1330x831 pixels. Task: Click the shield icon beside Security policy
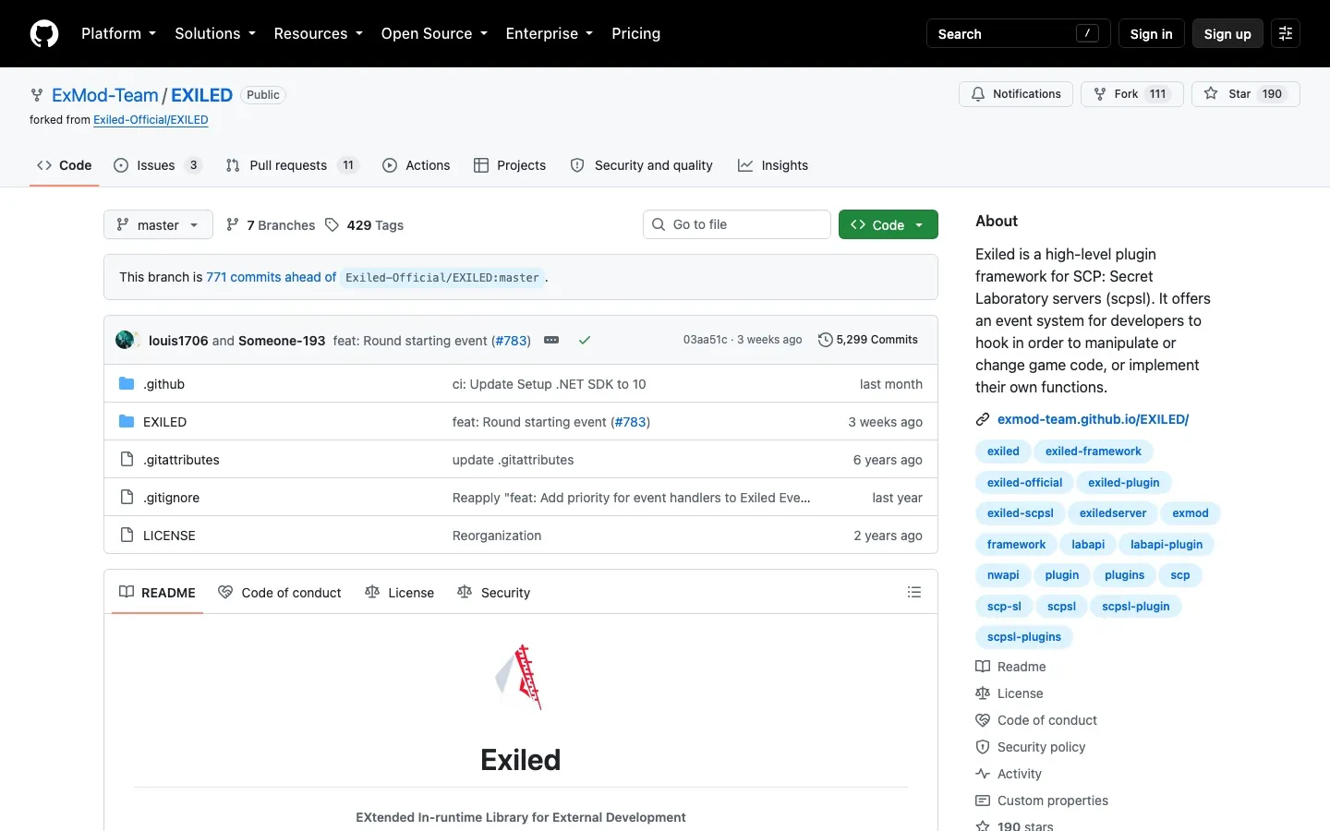(983, 747)
